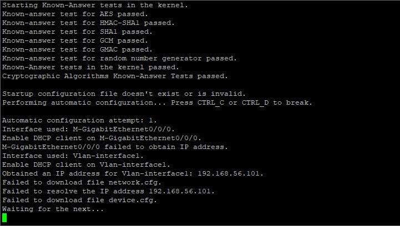Click the "Starting Known-Answer tests" first line

click(95, 5)
